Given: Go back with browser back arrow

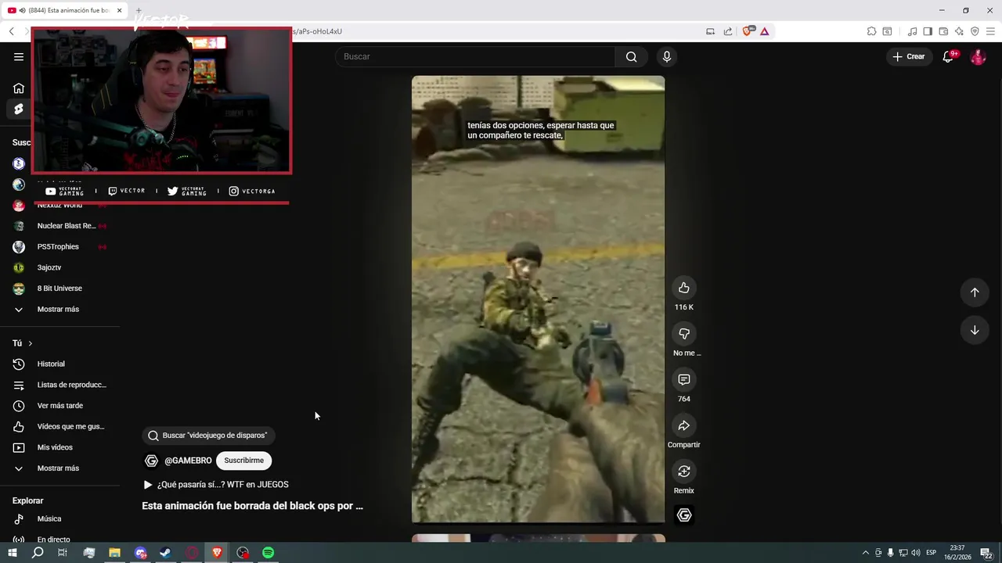Looking at the screenshot, I should click(11, 31).
